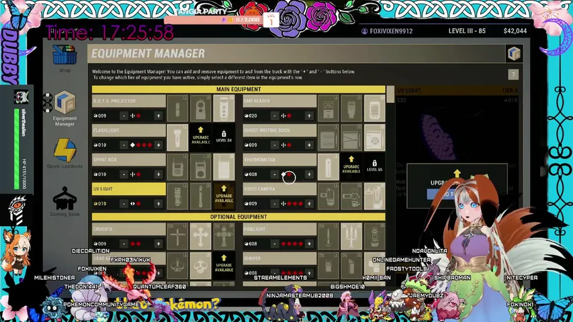This screenshot has height=322, width=573.
Task: Select D.O.T.S. Projector tier 2 icon
Action: click(201, 109)
